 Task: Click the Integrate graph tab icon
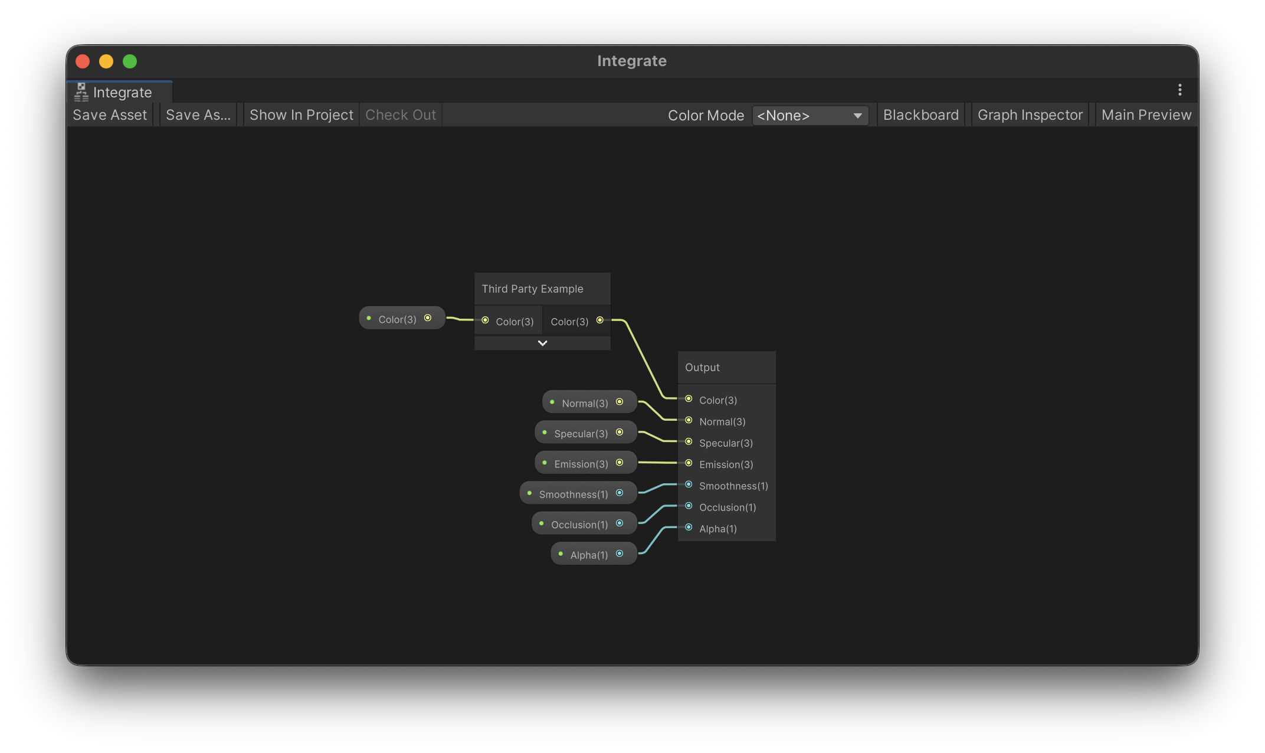81,92
